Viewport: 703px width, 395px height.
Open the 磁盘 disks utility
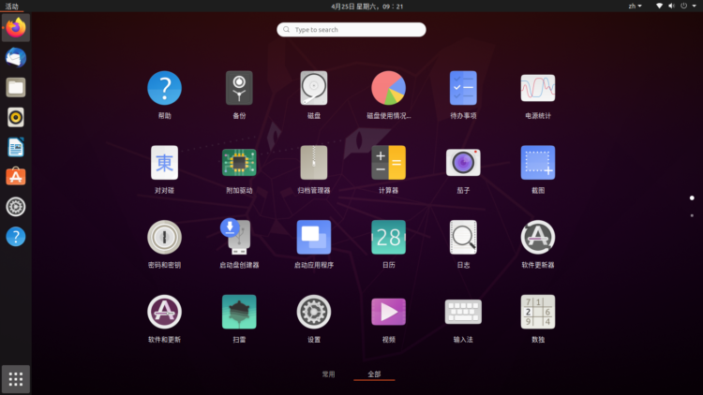(x=314, y=89)
